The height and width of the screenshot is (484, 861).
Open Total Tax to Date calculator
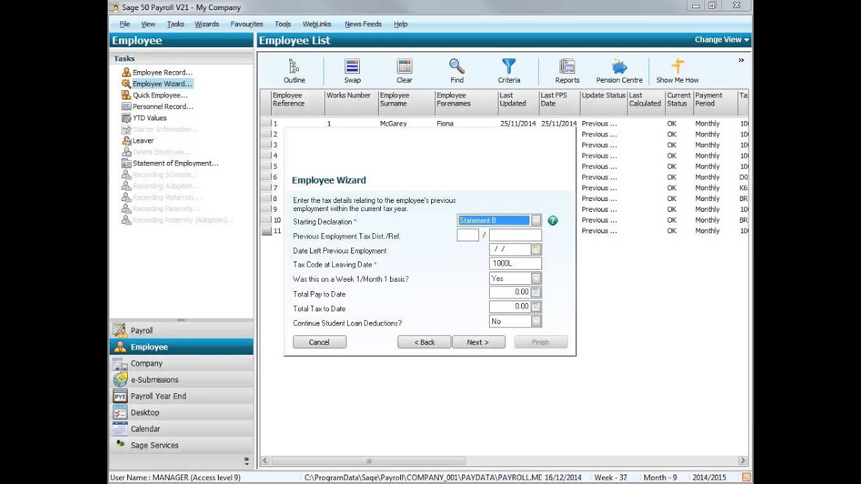click(535, 307)
